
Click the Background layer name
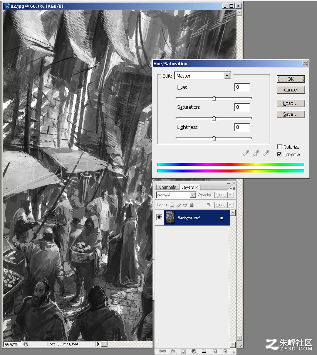(x=188, y=218)
